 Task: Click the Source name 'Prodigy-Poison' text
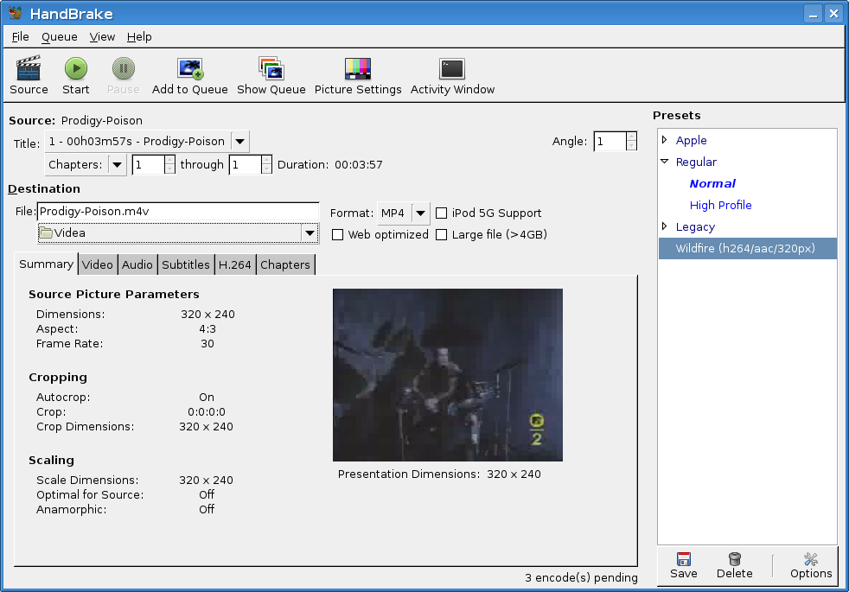102,121
